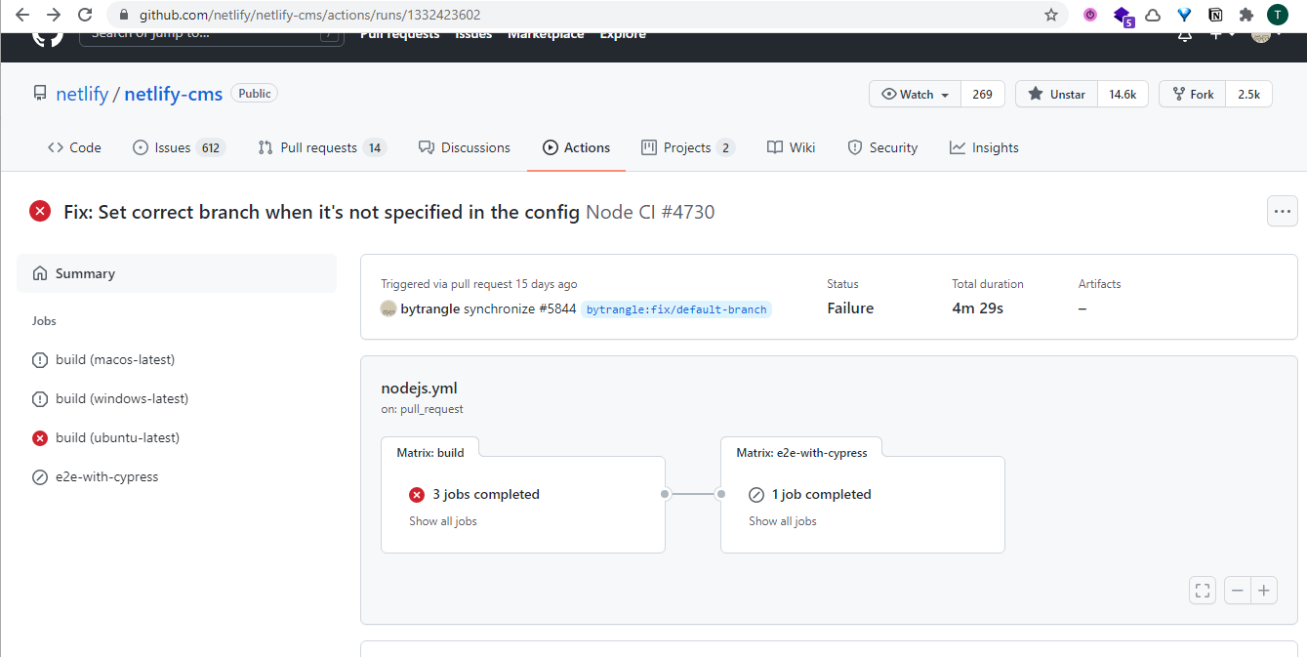The image size is (1307, 657).
Task: Click the fullscreen workflow graph icon
Action: point(1203,590)
